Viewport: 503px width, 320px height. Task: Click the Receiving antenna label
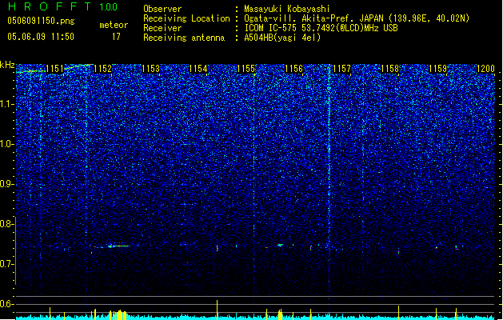pyautogui.click(x=184, y=38)
